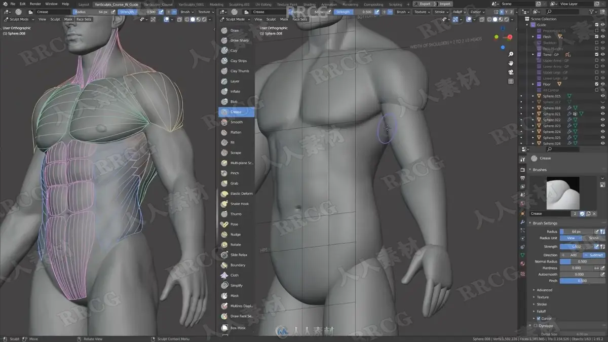Set Radius Unit to View

coord(571,238)
